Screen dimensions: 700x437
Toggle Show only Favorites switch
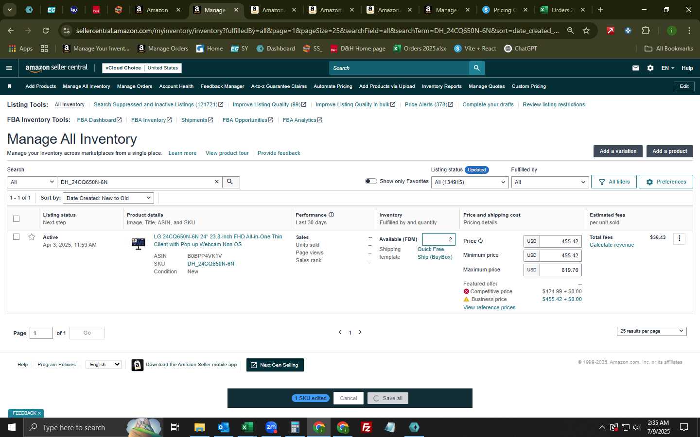point(371,181)
